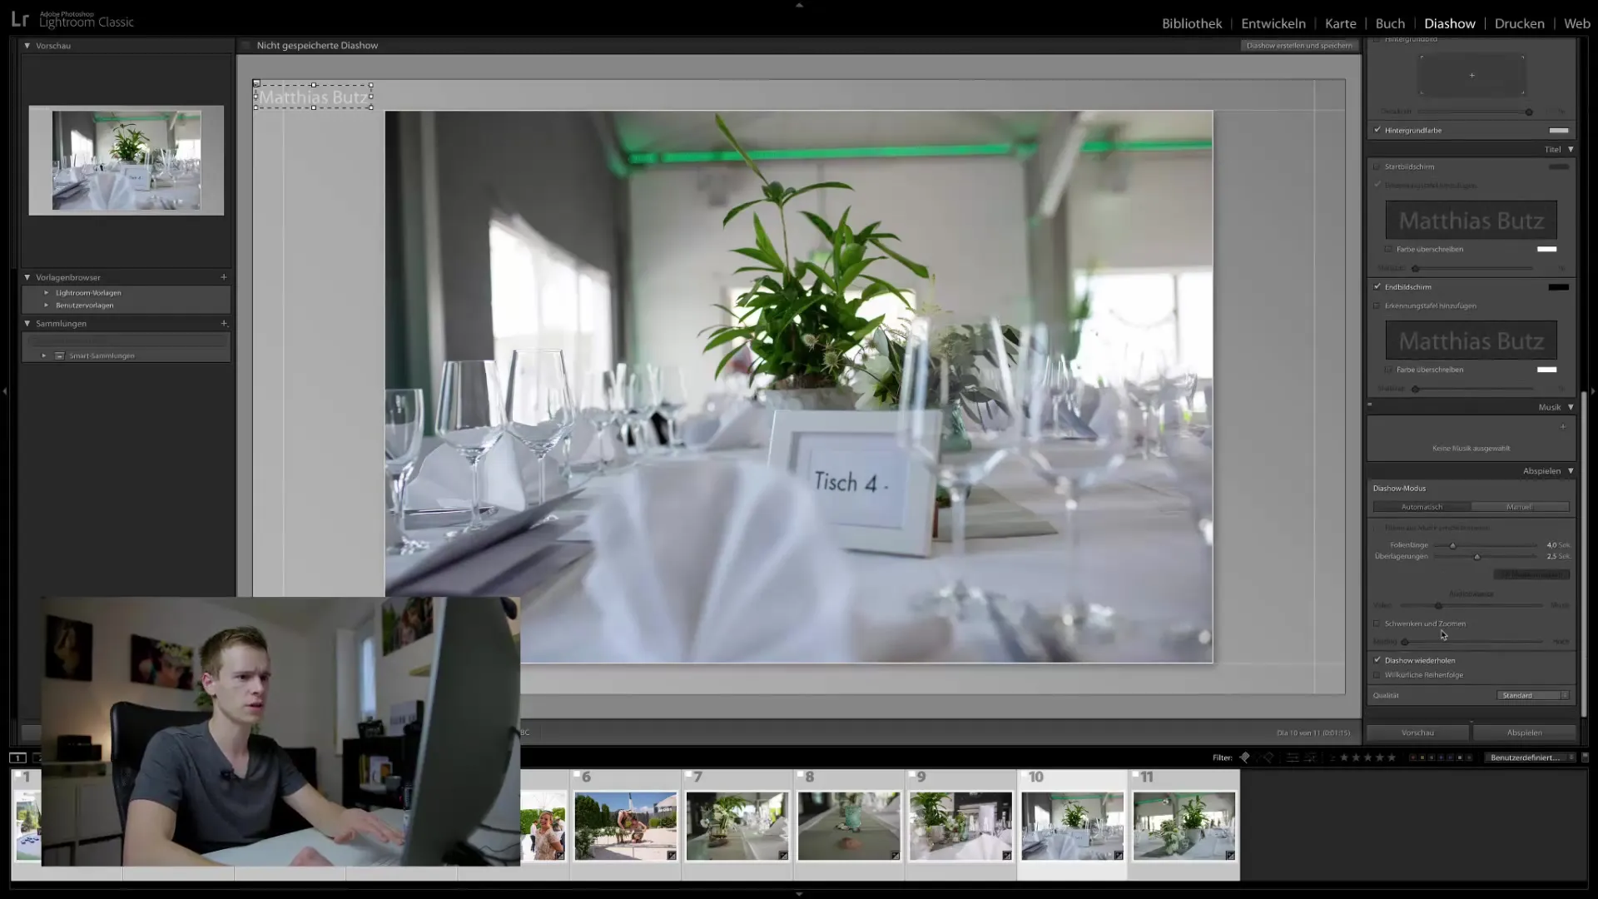Toggle flag on filmstrip photo 8
Viewport: 1598px width, 899px height.
801,775
